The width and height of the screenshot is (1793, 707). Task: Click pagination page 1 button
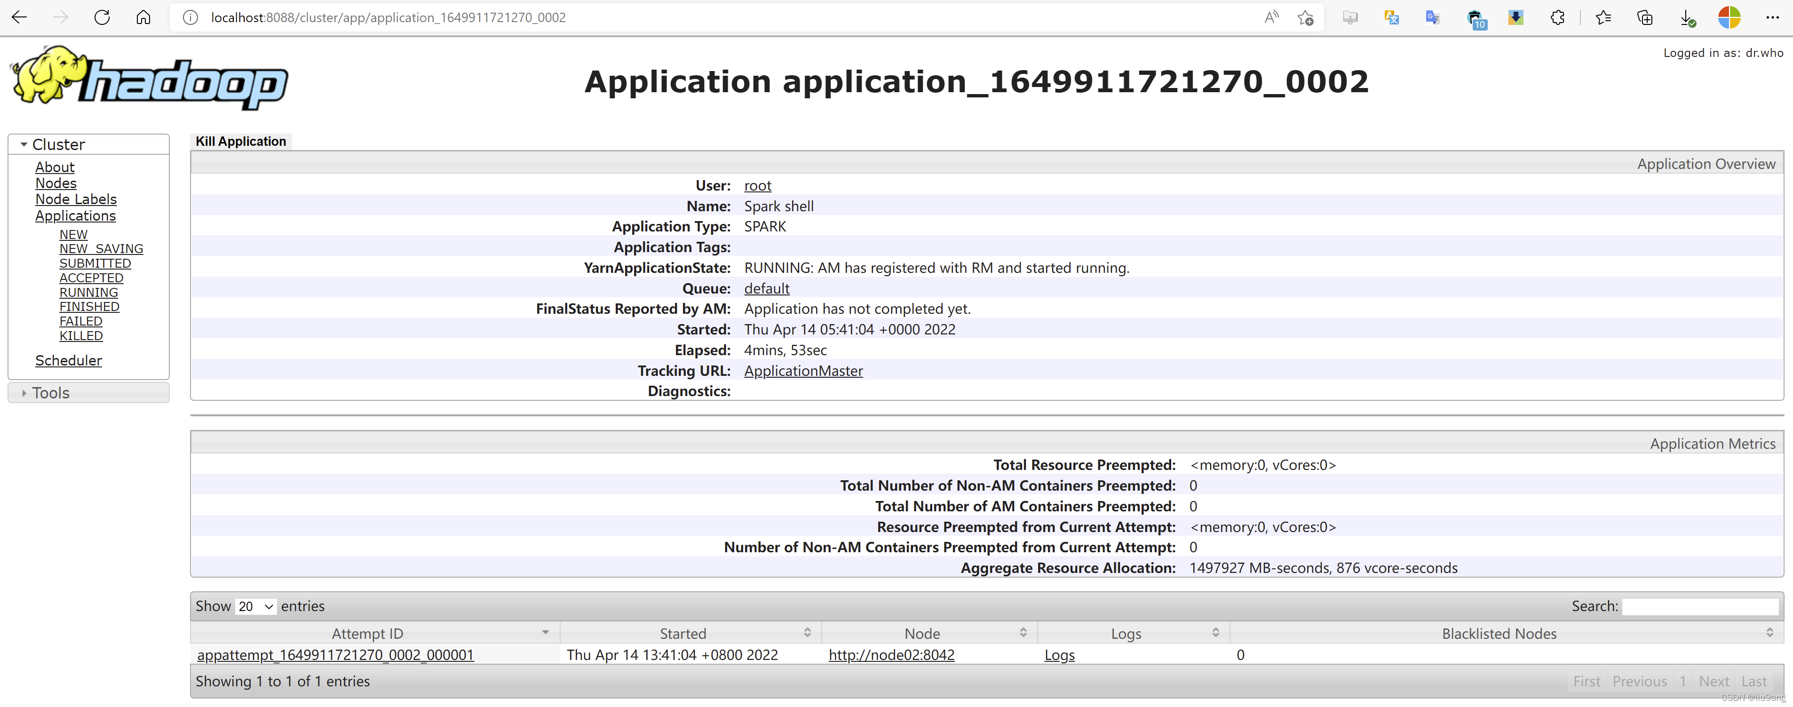point(1682,681)
